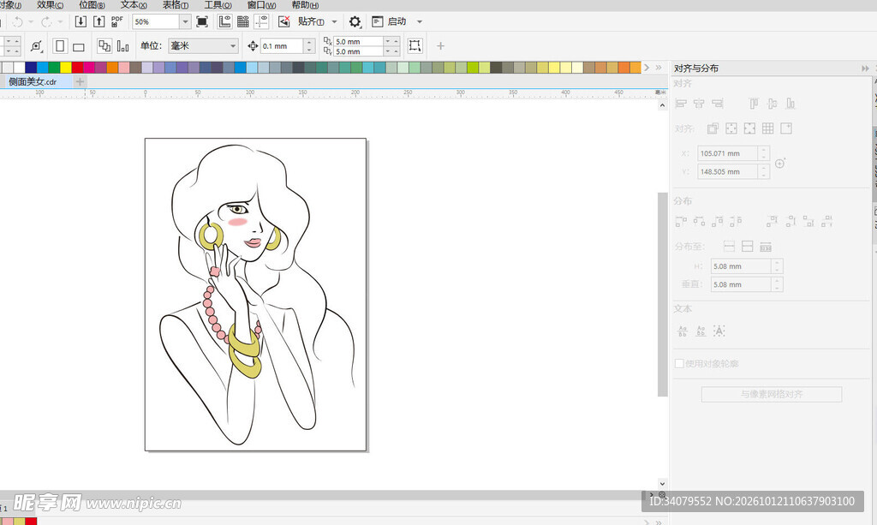
Task: Click the text bounding box alignment icon
Action: click(x=719, y=331)
